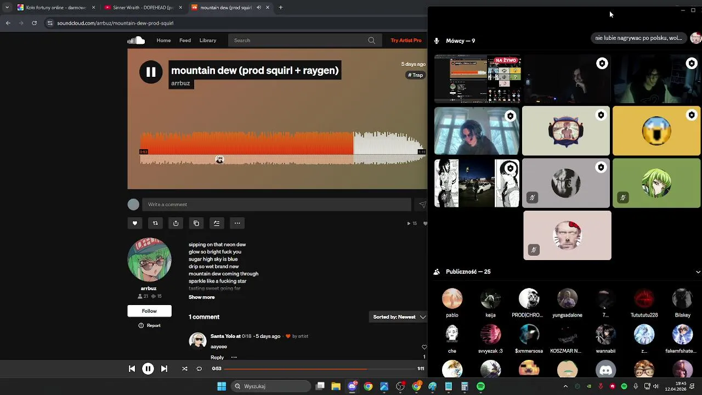The width and height of the screenshot is (702, 395).
Task: Click commenter avatar marker on the waveform
Action: (220, 160)
